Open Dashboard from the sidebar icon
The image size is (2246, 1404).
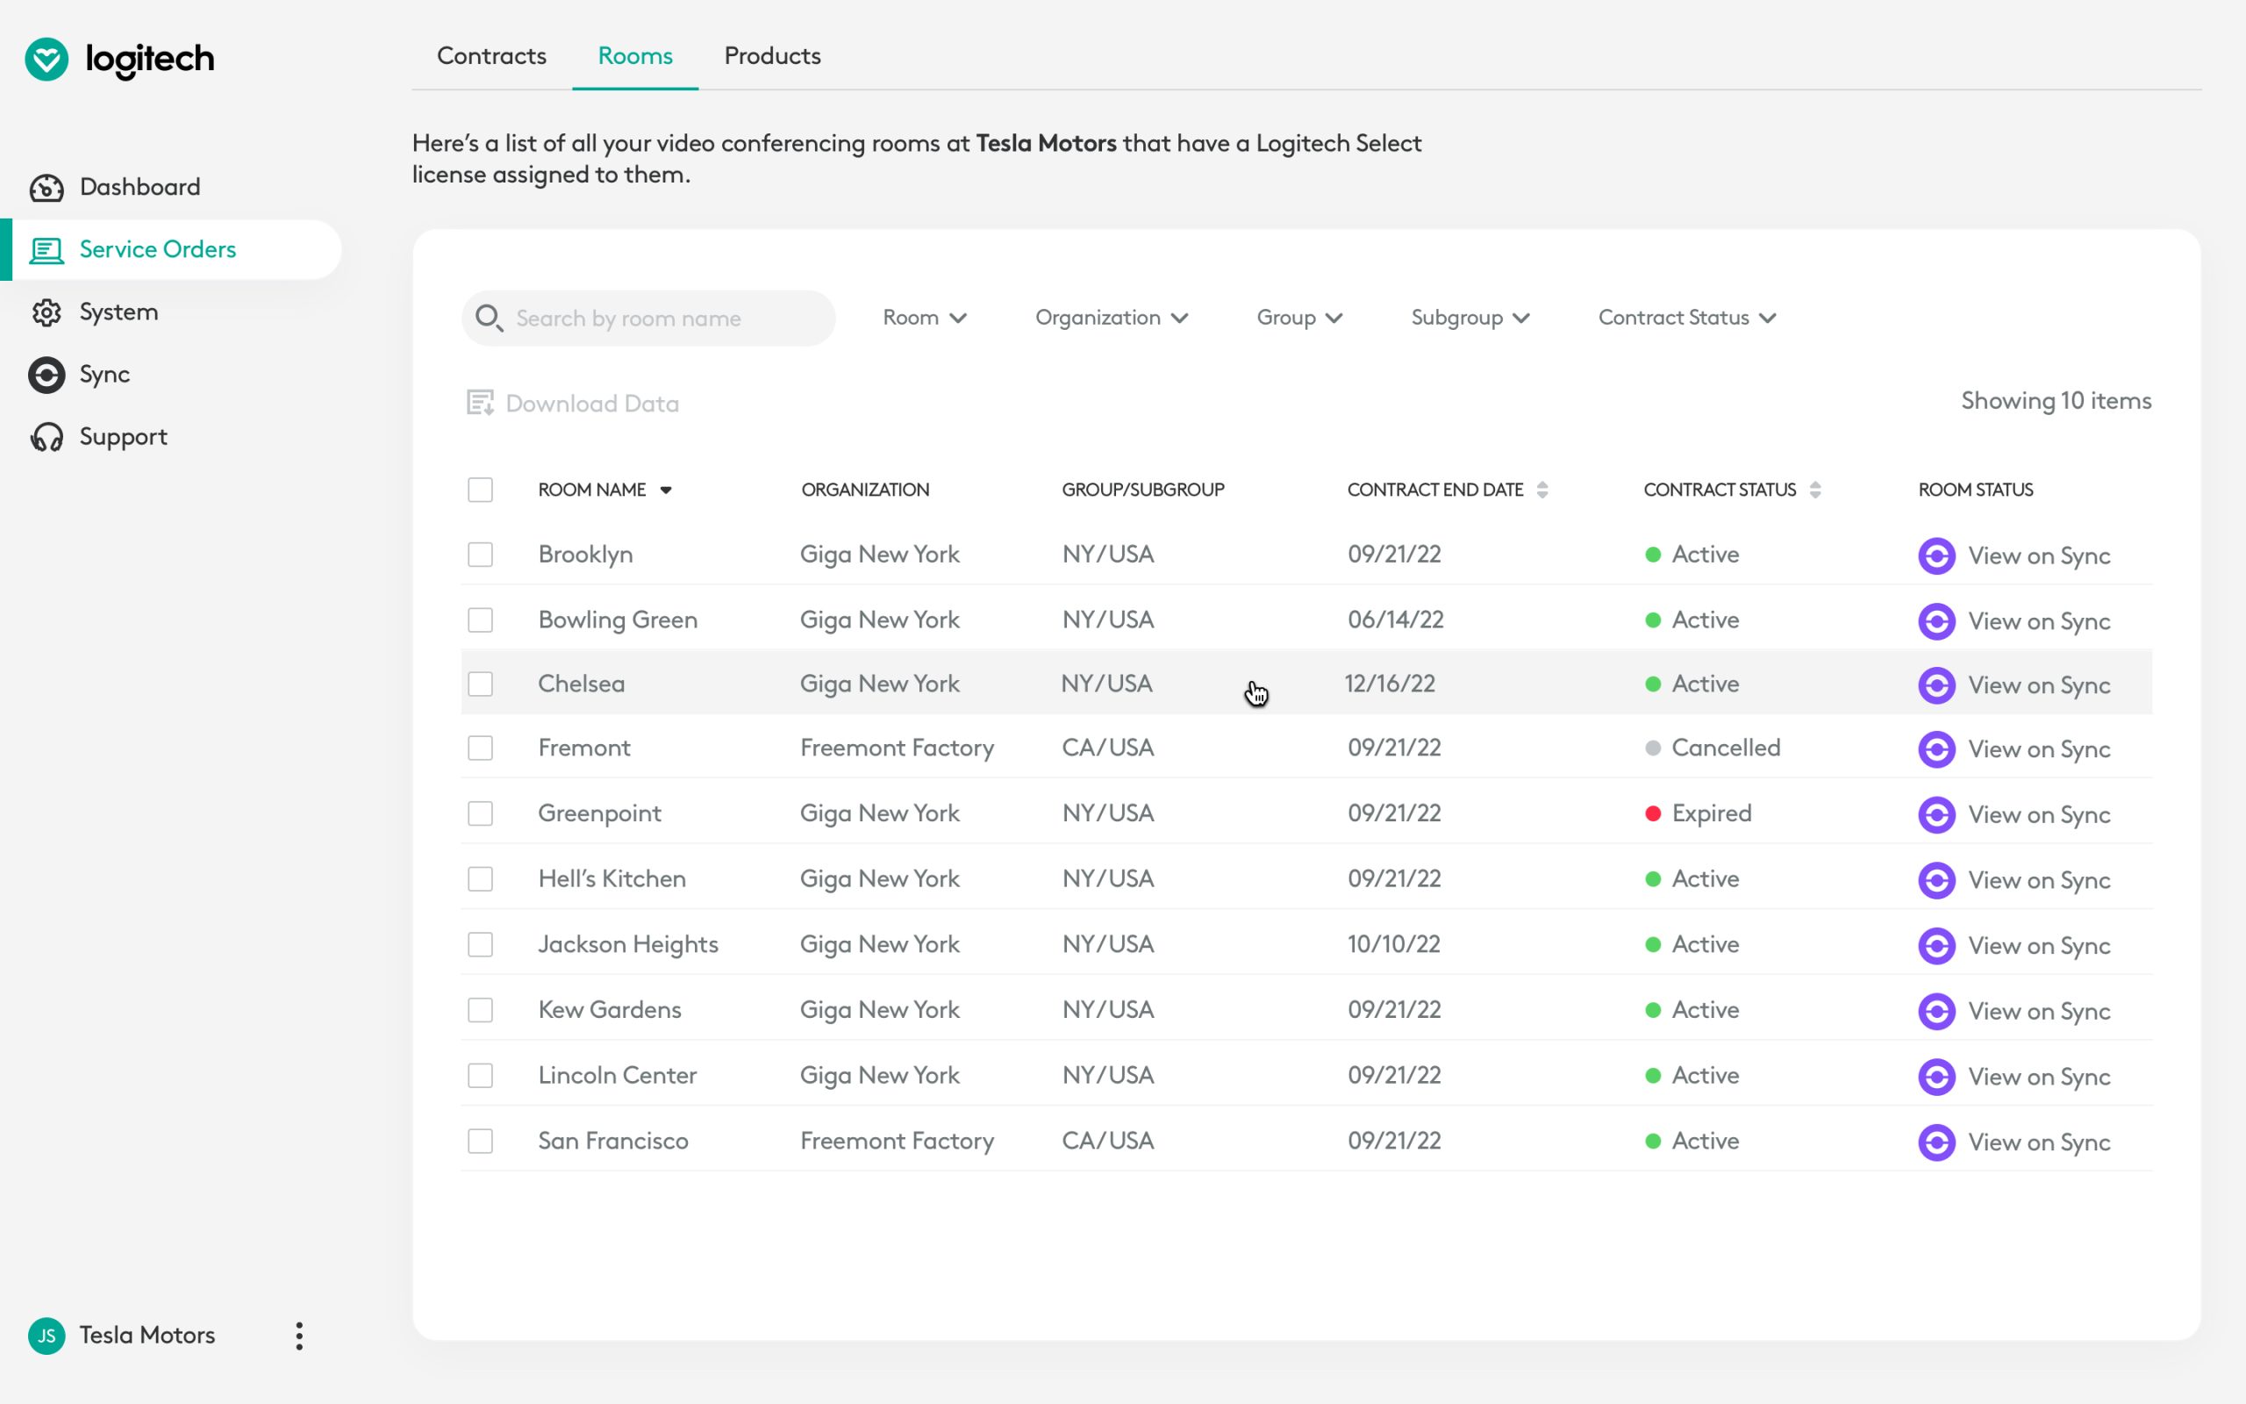(46, 188)
